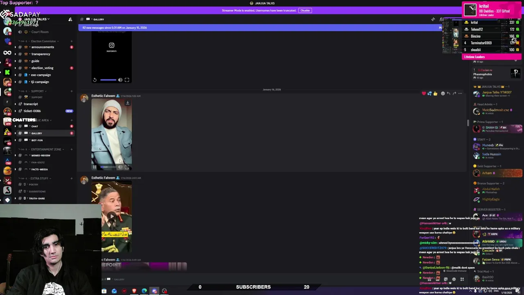Viewport: 524px width, 295px height.
Task: Open Brave browser in taskbar
Action: [x=134, y=291]
